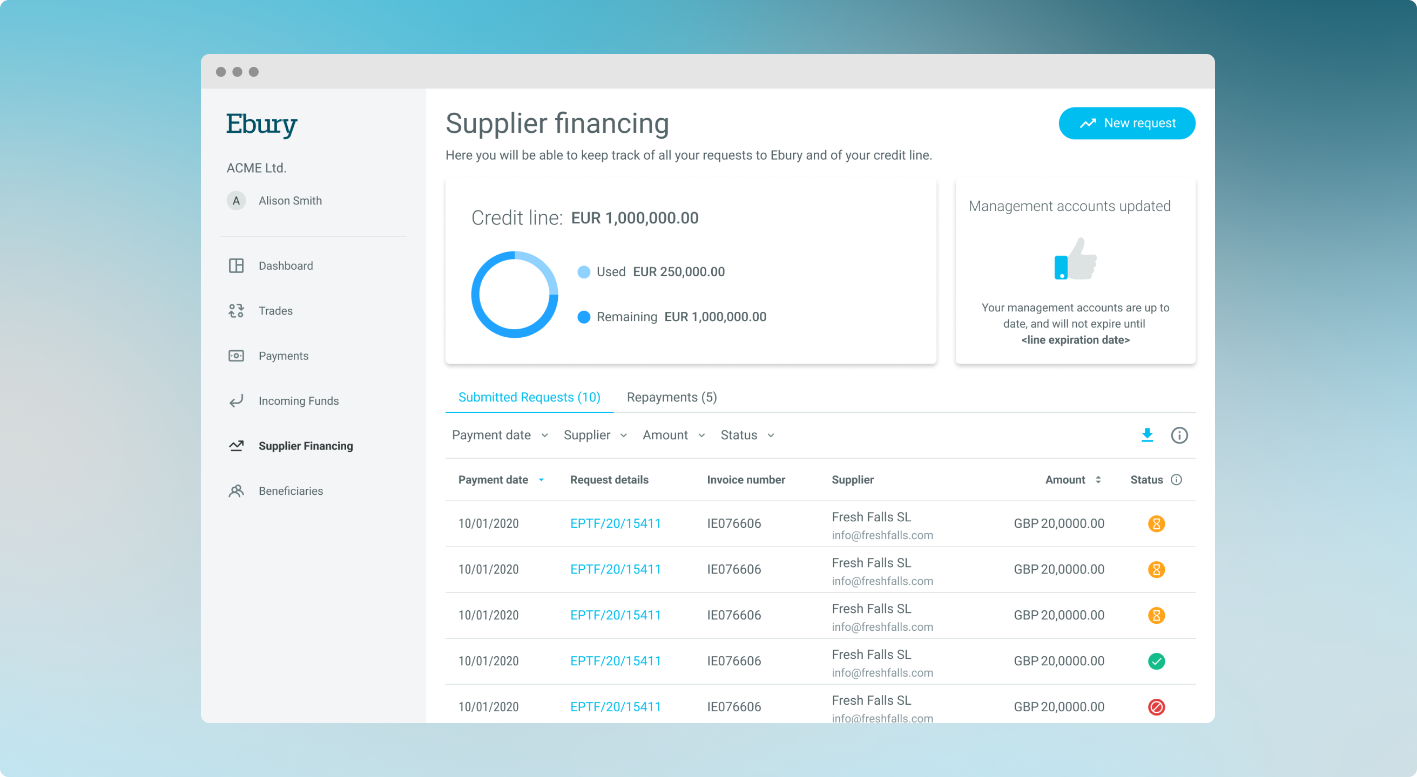Screen dimensions: 1417x777
Task: Open EPTF/20/15411 link in fifth row
Action: tap(616, 707)
